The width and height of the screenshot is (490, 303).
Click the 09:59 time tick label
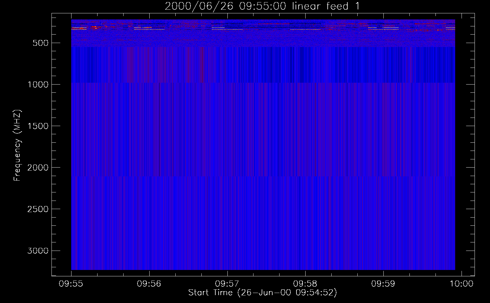click(x=383, y=284)
